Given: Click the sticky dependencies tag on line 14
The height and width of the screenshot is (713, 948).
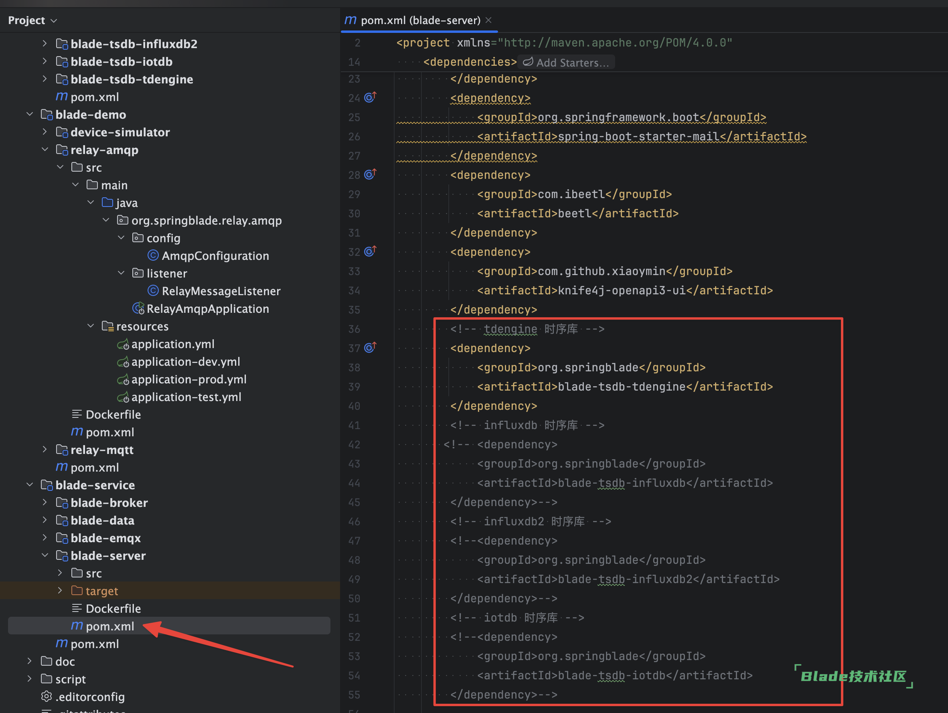Looking at the screenshot, I should click(470, 62).
